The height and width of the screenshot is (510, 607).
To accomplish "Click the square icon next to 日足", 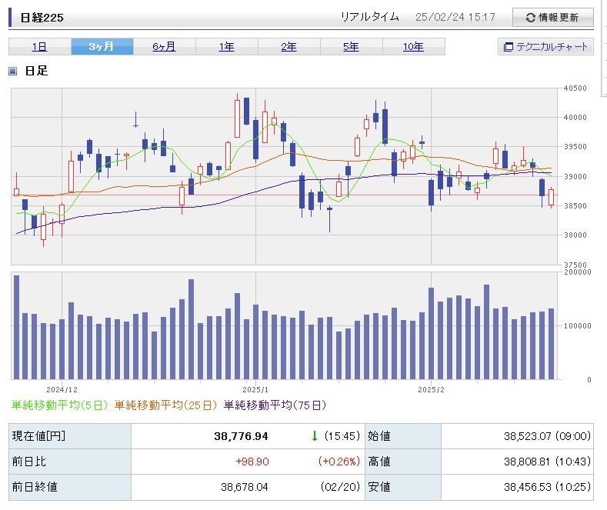I will coord(12,72).
